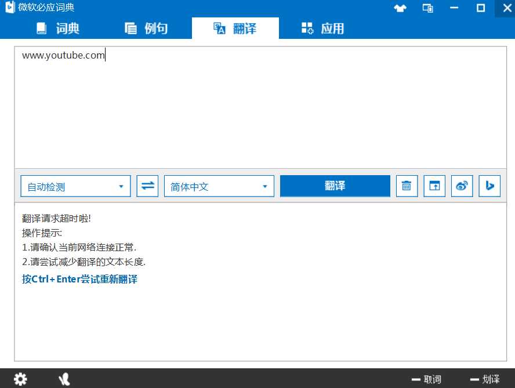This screenshot has width=515, height=388.
Task: Toggle the 划译 selection translate option
Action: [485, 379]
